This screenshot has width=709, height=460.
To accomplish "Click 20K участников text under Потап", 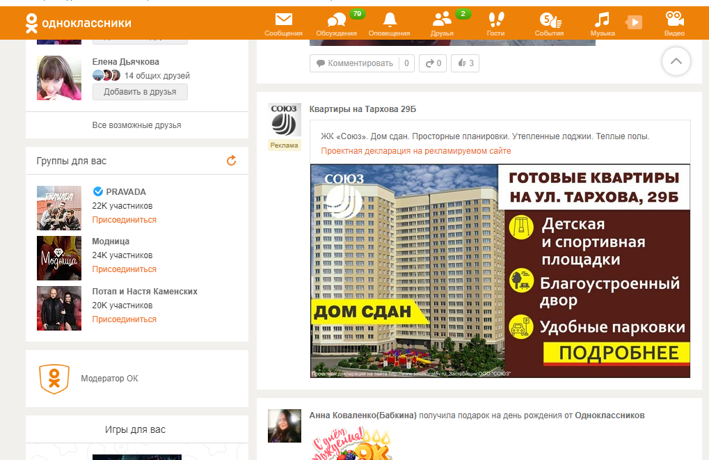I will 122,306.
